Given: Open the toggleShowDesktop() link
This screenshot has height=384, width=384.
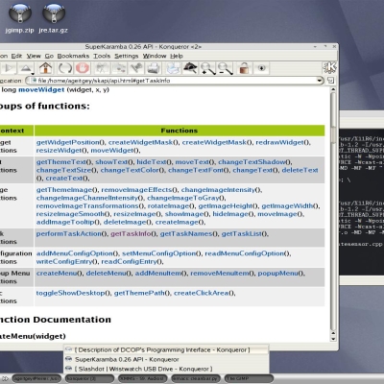Looking at the screenshot, I should tap(73, 293).
